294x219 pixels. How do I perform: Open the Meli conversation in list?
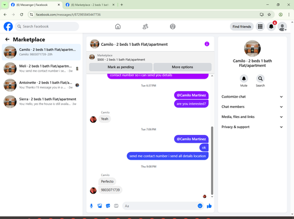[x=41, y=69]
